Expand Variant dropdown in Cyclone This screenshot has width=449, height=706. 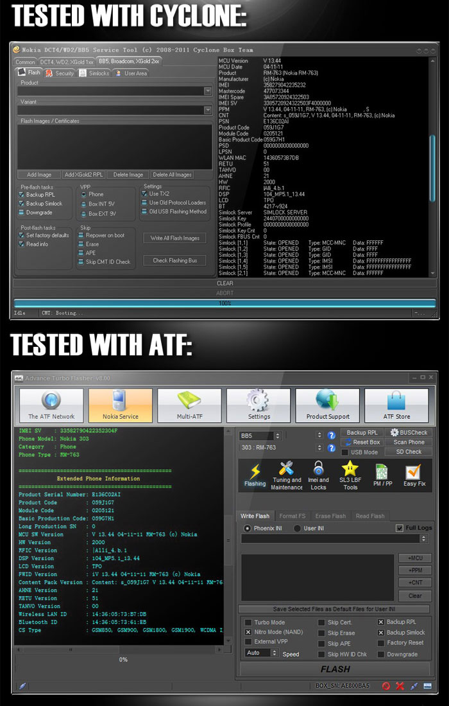[x=208, y=110]
